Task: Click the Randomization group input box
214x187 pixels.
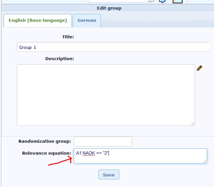Action: (103, 141)
